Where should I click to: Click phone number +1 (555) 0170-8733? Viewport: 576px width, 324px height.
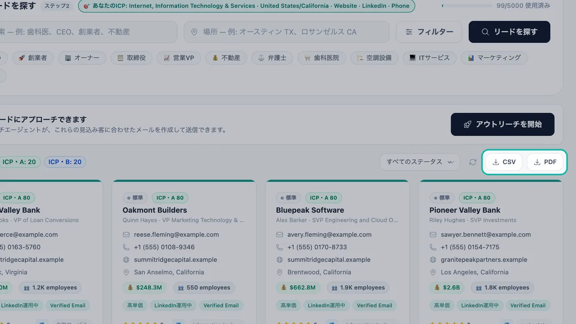pos(317,247)
